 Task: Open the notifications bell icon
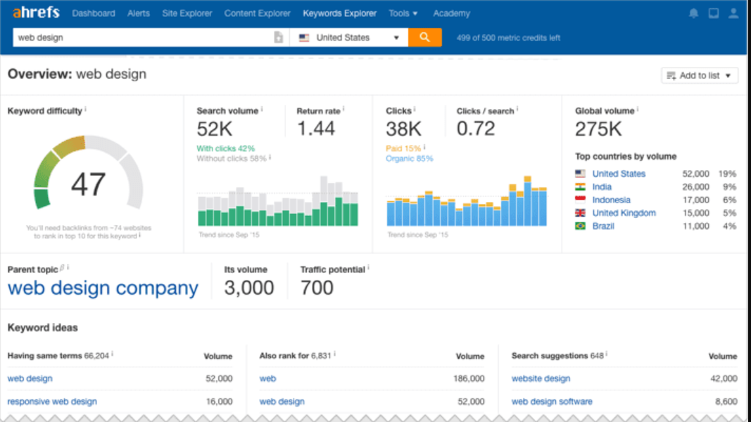coord(693,13)
